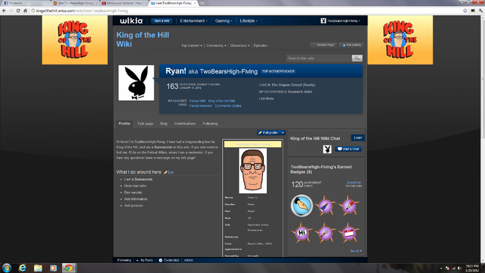Click the Random Page button
The width and height of the screenshot is (485, 273).
(324, 45)
